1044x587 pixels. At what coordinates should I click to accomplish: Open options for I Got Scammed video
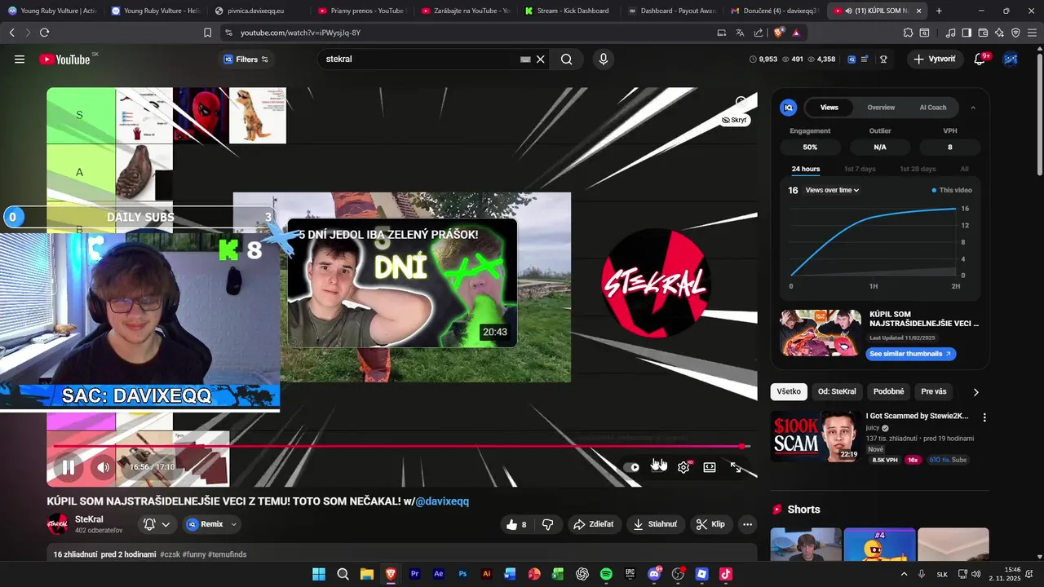coord(984,417)
